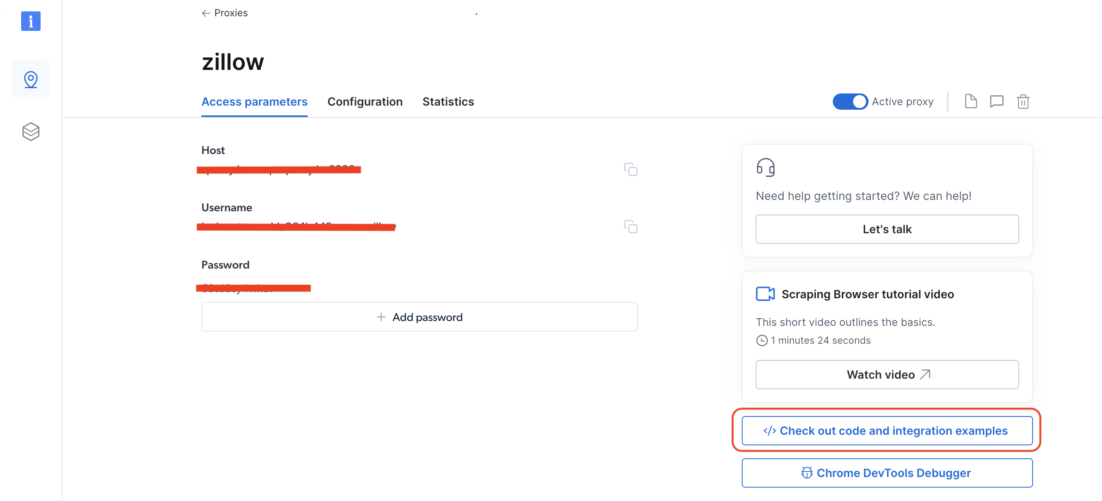The height and width of the screenshot is (501, 1102).
Task: Delete the zillow proxy via the trash icon
Action: click(1023, 102)
